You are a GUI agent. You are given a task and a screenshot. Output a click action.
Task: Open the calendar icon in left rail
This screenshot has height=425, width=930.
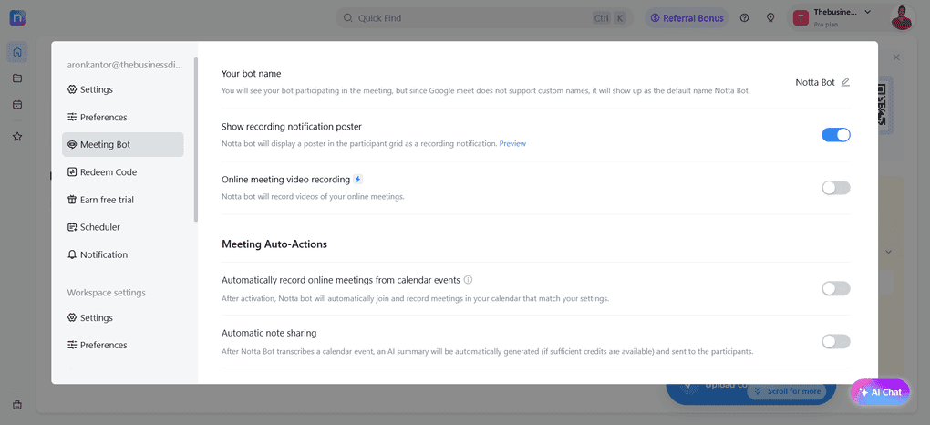pyautogui.click(x=17, y=105)
